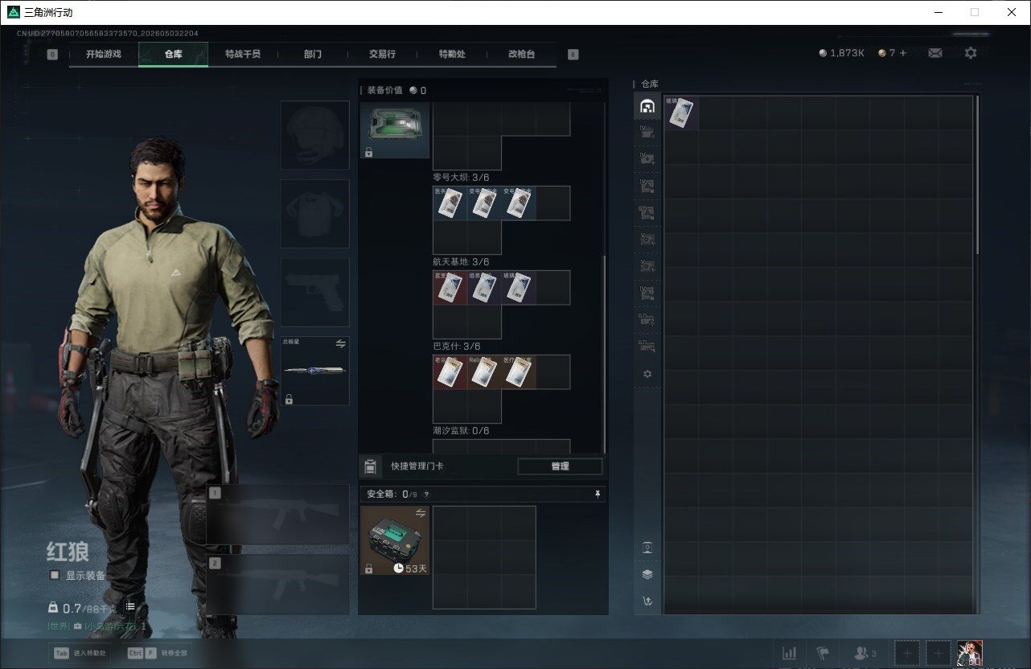Viewport: 1031px width, 669px height.
Task: Select primary weapon slot 2
Action: 277,584
